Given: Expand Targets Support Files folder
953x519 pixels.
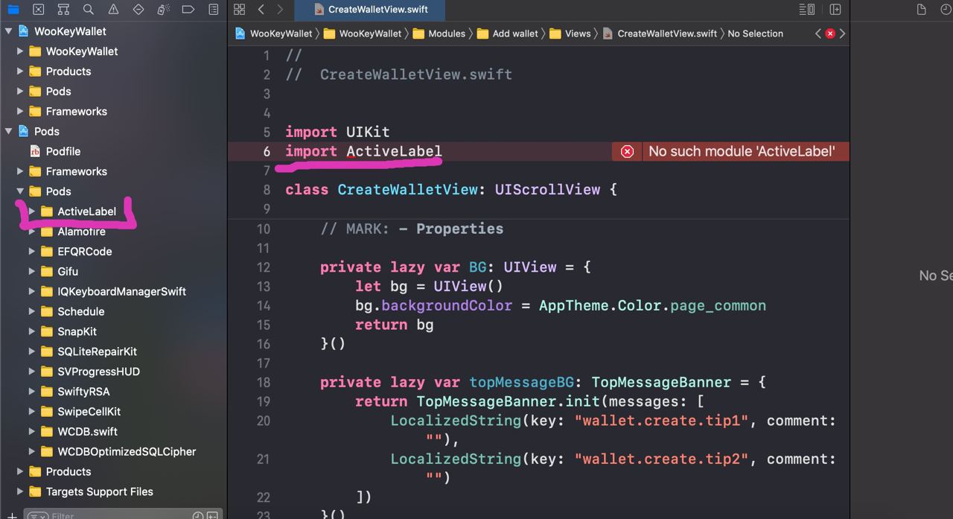Looking at the screenshot, I should pyautogui.click(x=21, y=491).
